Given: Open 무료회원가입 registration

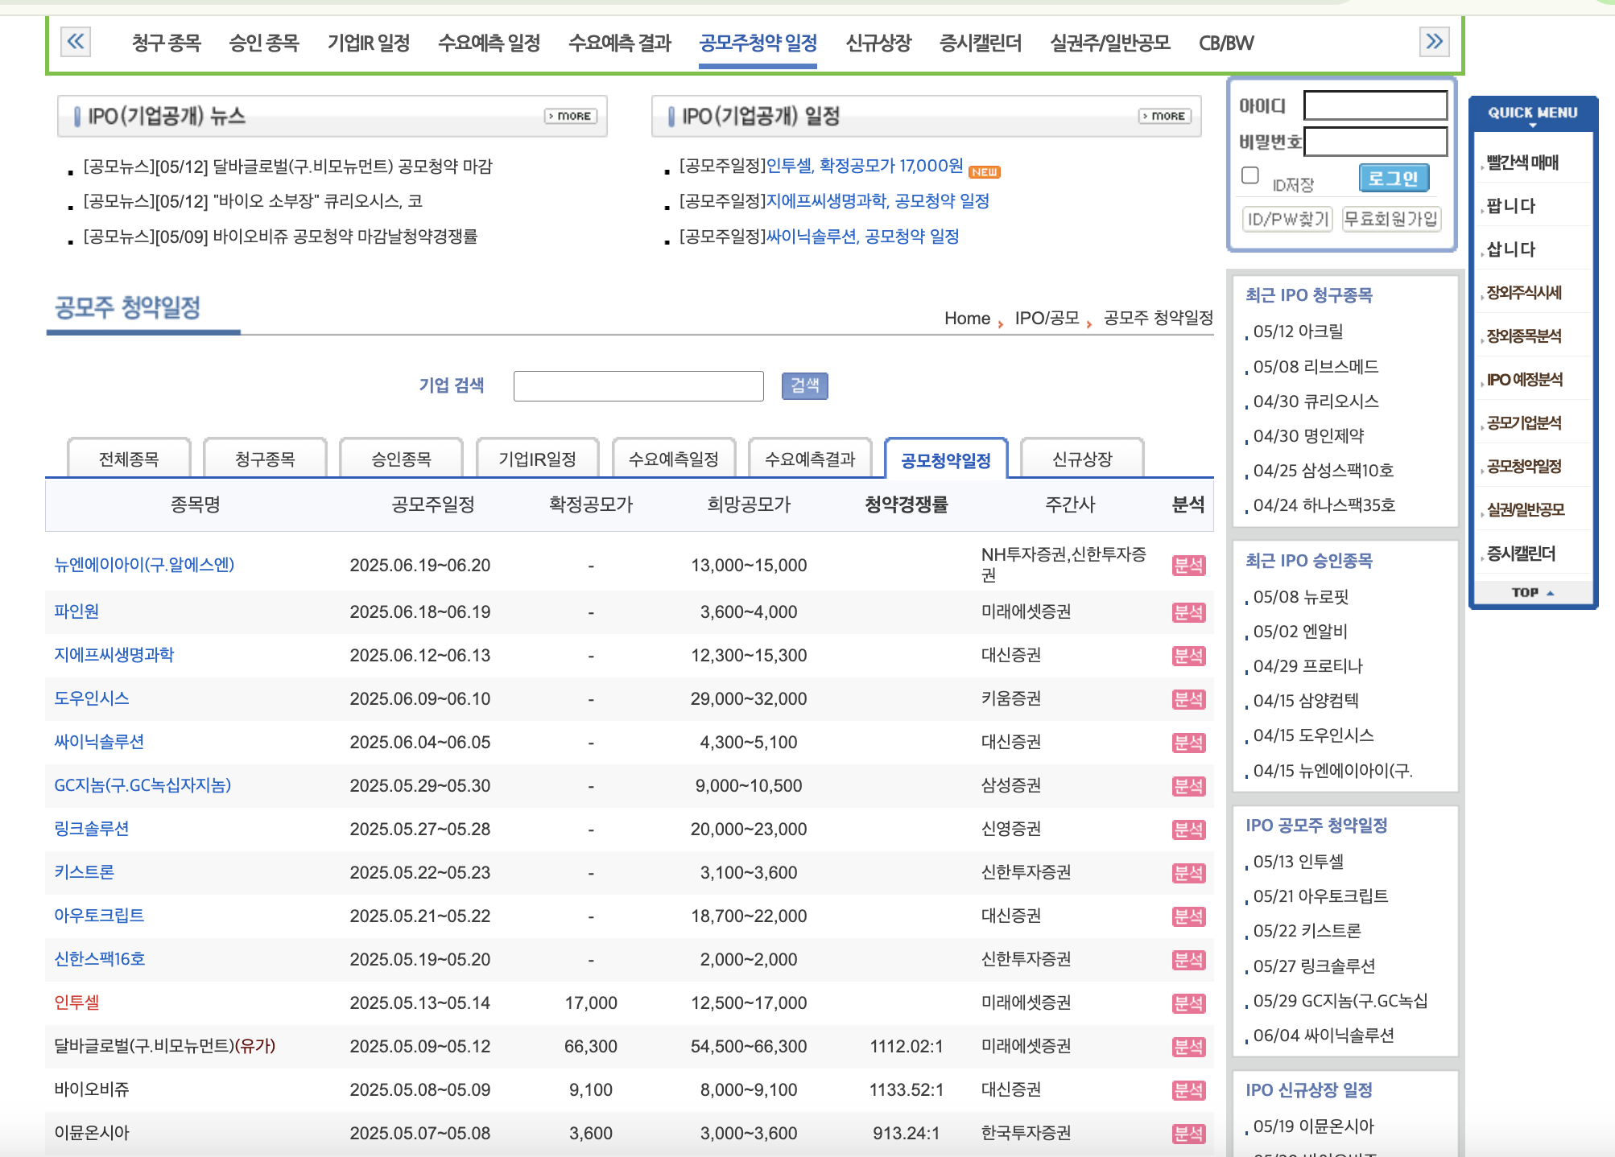Looking at the screenshot, I should tap(1392, 219).
